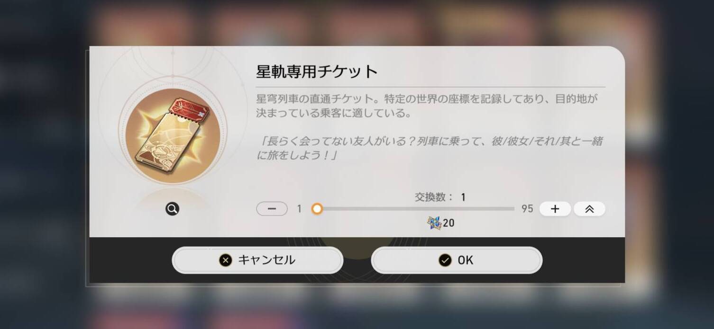Cancel the exchange with キャンセル button

click(x=257, y=260)
